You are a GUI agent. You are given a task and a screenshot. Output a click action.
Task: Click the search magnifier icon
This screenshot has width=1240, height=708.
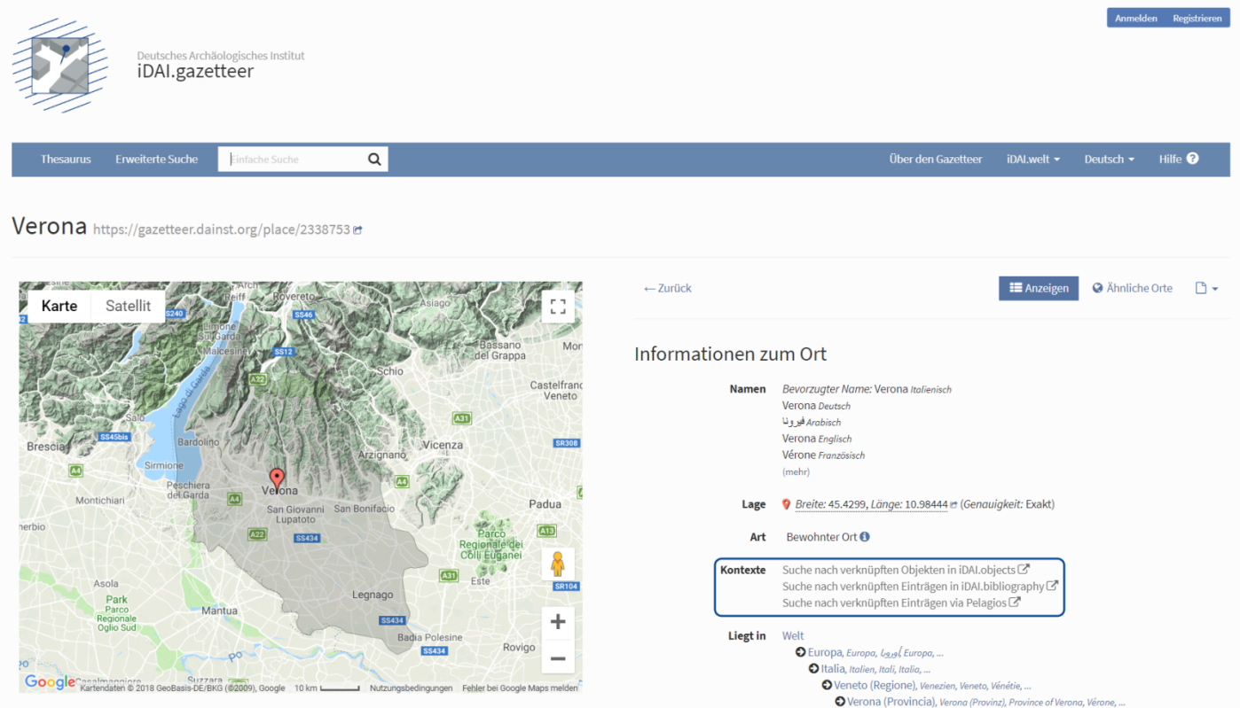tap(374, 159)
